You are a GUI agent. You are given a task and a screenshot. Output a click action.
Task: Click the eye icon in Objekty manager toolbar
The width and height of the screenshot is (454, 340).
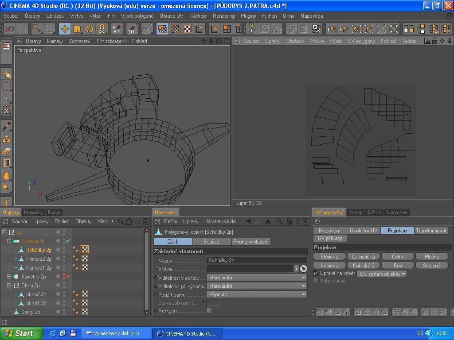[x=138, y=222]
